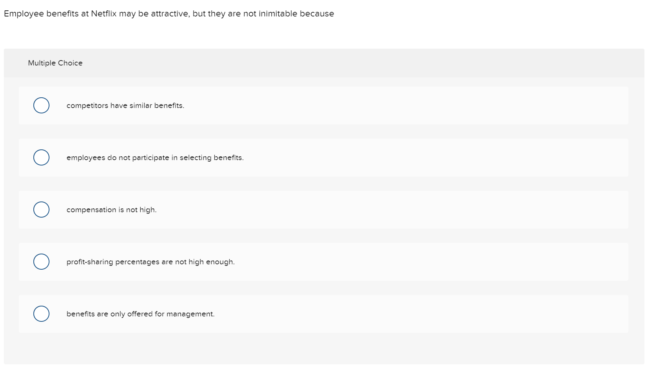Screen dimensions: 659x380
Task: Select the radio button for "employees do not participate in selecting benefits"
Action: (41, 157)
